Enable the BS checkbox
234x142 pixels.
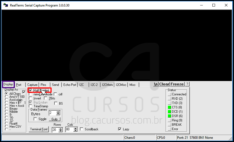(x=56, y=103)
